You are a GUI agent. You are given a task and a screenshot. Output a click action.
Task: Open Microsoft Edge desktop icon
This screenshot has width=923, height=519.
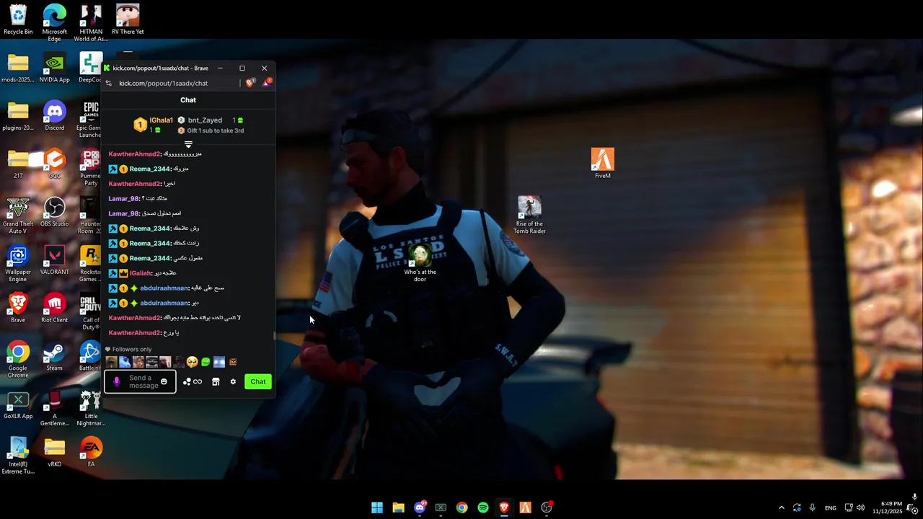click(55, 22)
